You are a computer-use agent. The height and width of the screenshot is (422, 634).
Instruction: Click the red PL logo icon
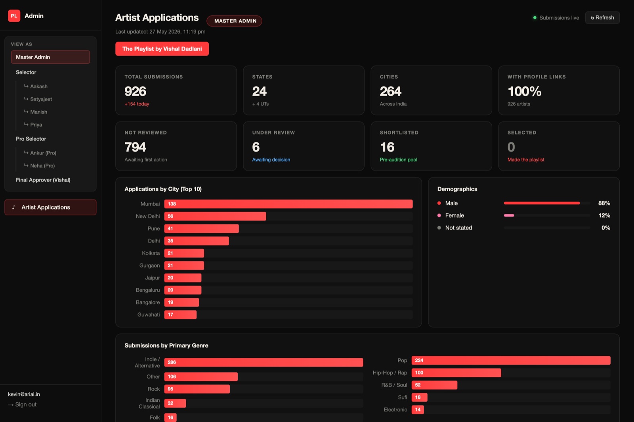[x=14, y=16]
